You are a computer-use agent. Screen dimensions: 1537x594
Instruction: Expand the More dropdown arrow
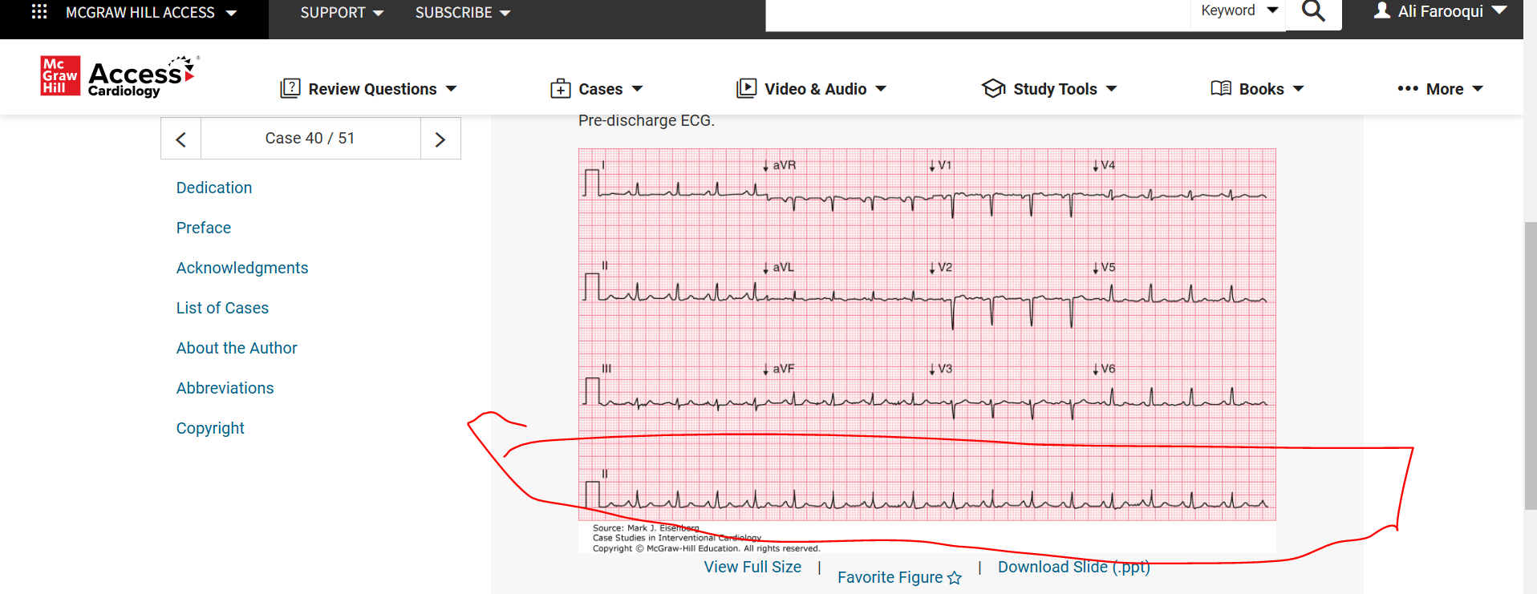pyautogui.click(x=1478, y=89)
